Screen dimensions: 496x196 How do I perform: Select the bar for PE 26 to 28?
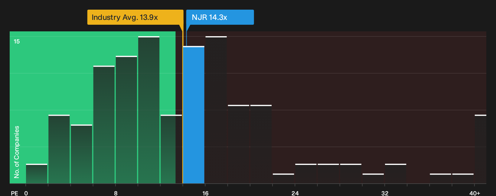[328, 174]
